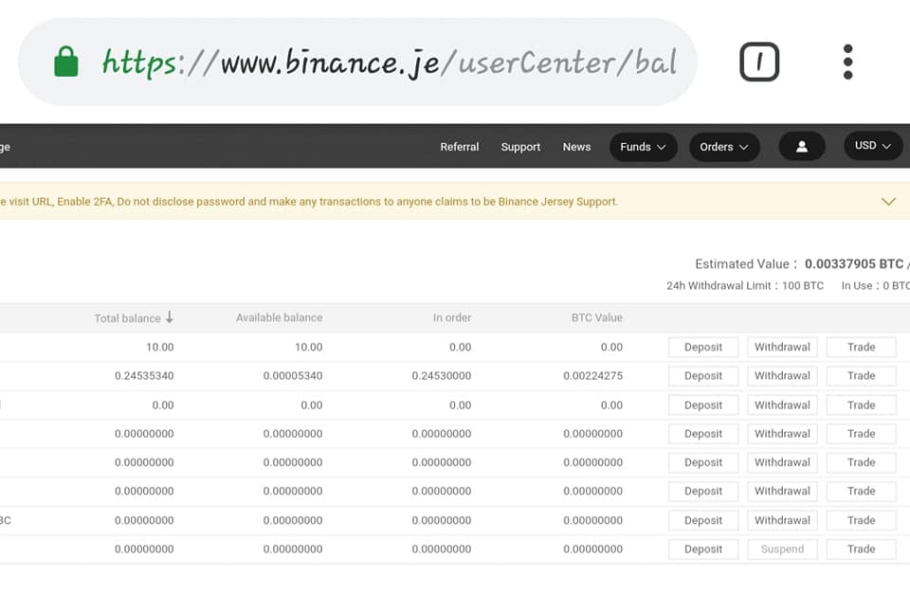Click the Total balance column header label

pyautogui.click(x=128, y=318)
